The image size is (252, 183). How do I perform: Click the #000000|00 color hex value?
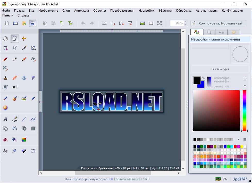(x=221, y=78)
